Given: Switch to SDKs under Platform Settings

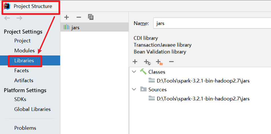Looking at the screenshot, I should [20, 99].
